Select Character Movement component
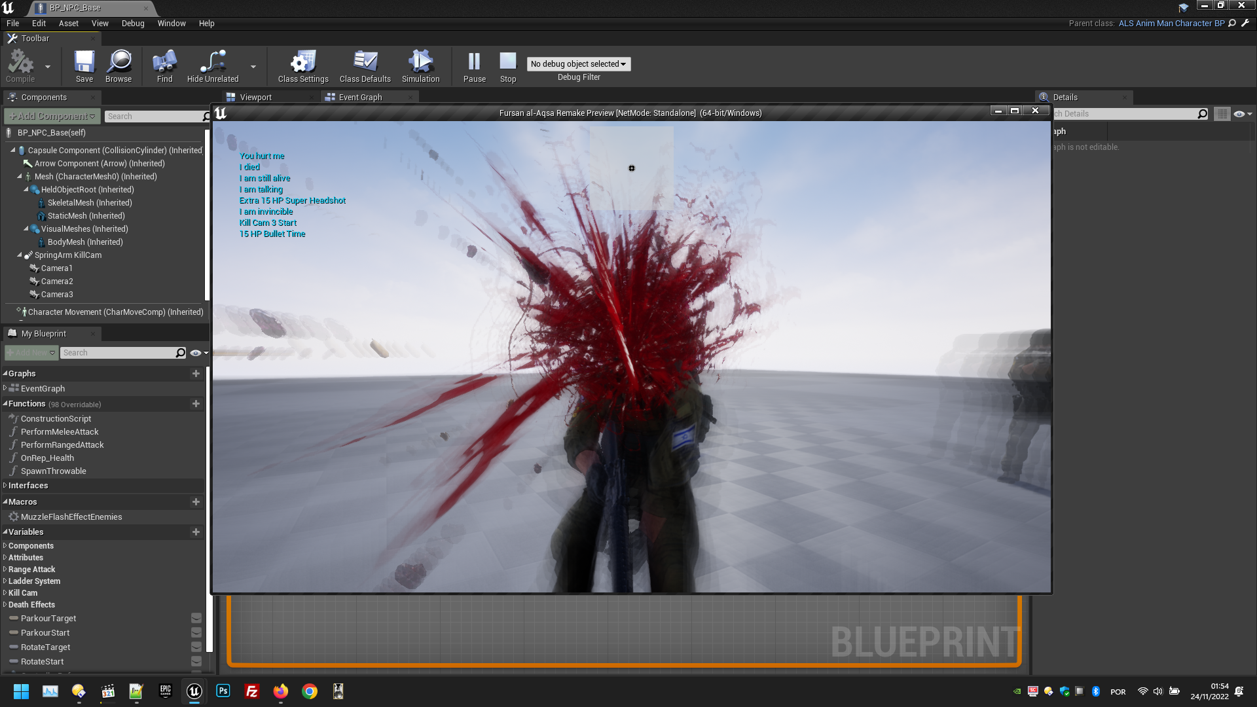 coord(115,312)
